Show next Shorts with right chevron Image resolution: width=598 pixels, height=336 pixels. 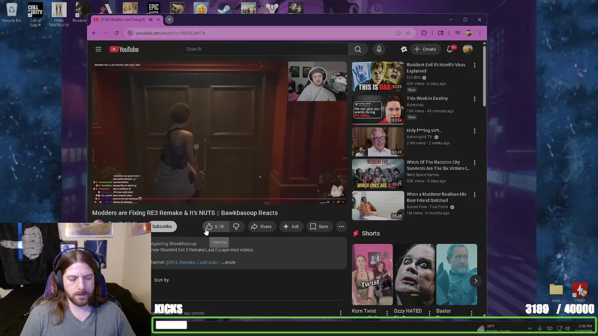coord(476,280)
